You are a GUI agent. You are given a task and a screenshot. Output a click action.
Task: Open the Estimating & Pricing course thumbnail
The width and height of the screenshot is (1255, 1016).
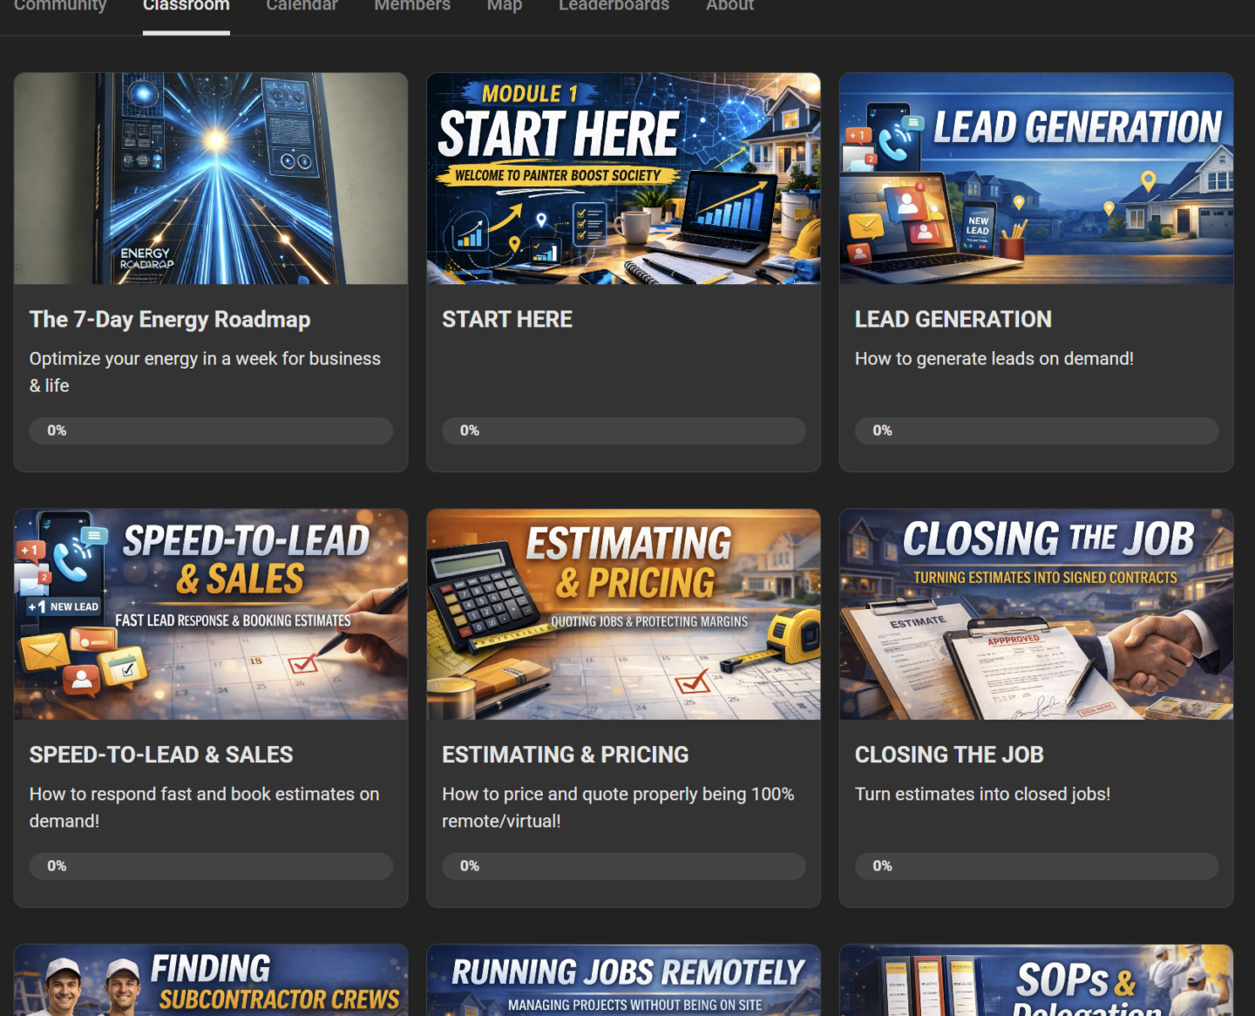tap(624, 614)
